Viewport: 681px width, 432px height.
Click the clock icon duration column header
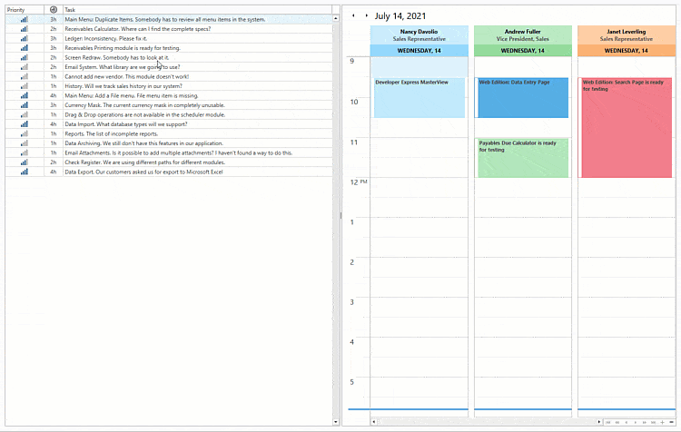(x=54, y=10)
